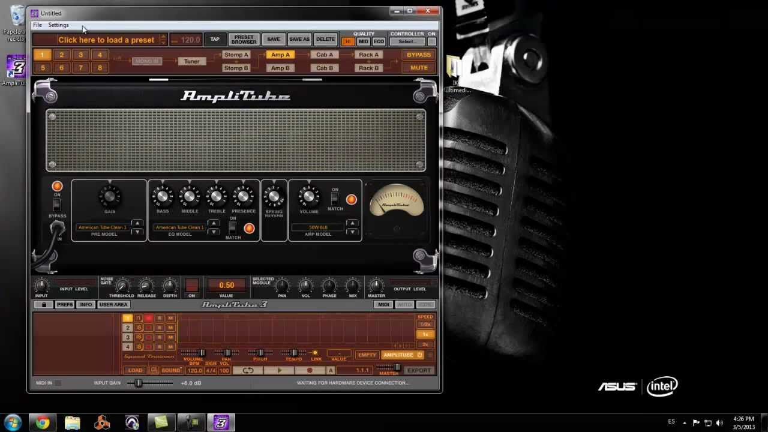Toggle the Amp Model MATCH switch
768x432 pixels.
(x=335, y=199)
